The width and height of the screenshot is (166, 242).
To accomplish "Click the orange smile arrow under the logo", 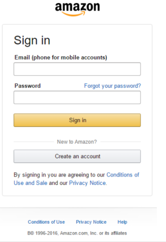I will point(73,14).
